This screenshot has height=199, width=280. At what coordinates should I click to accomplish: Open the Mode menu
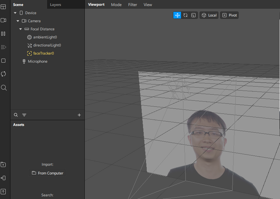(116, 5)
